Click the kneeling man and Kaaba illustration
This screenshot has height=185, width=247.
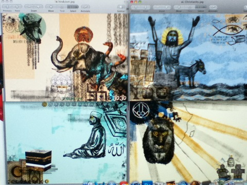tap(65, 142)
